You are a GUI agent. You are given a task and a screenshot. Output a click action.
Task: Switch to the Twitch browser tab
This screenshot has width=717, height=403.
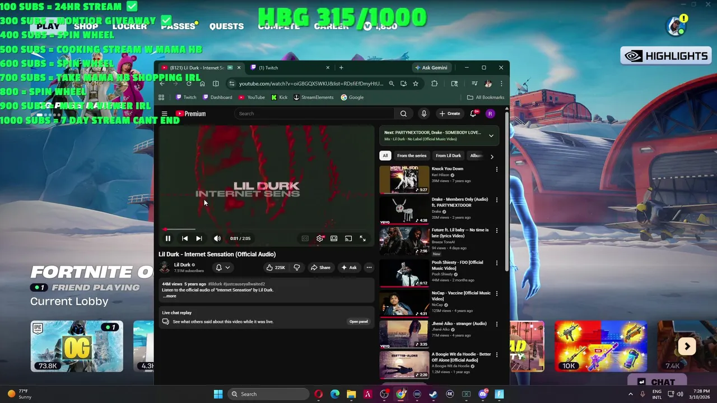[290, 68]
